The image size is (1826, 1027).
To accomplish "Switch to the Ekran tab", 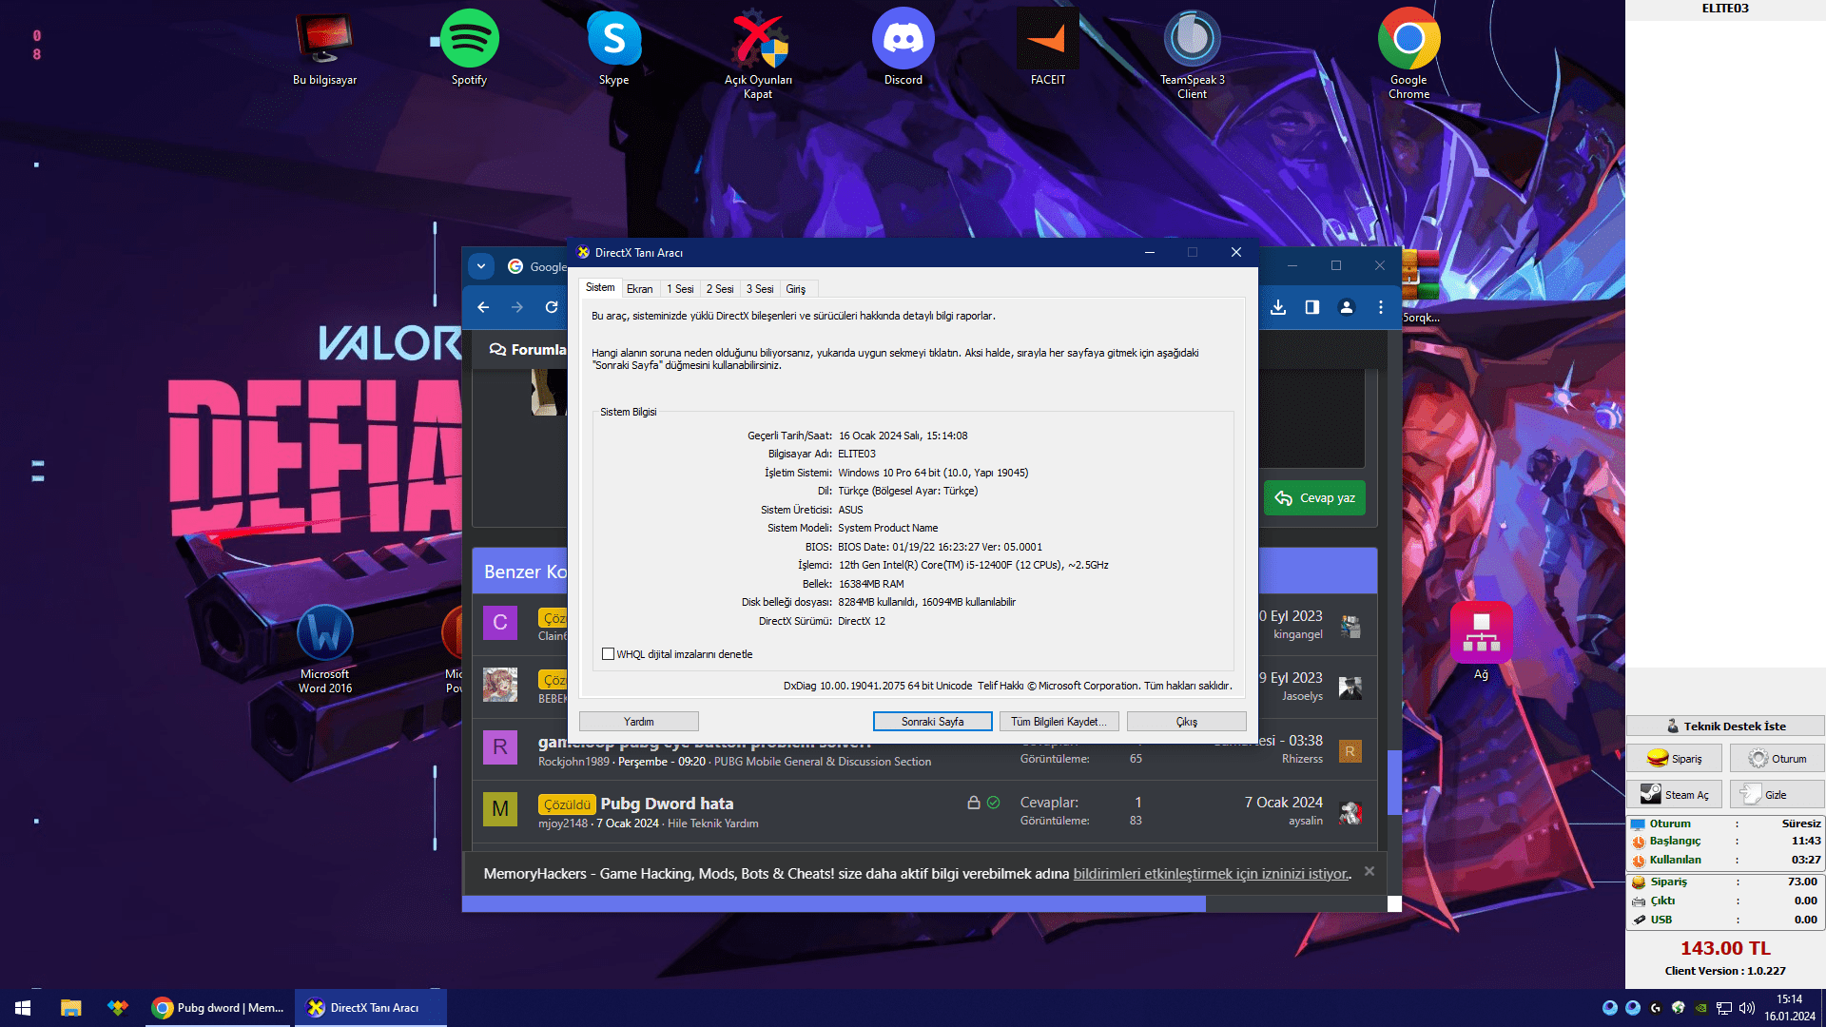I will click(x=640, y=289).
